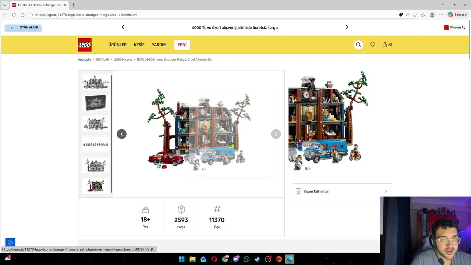
Task: Go to previous product image
Action: tap(121, 134)
